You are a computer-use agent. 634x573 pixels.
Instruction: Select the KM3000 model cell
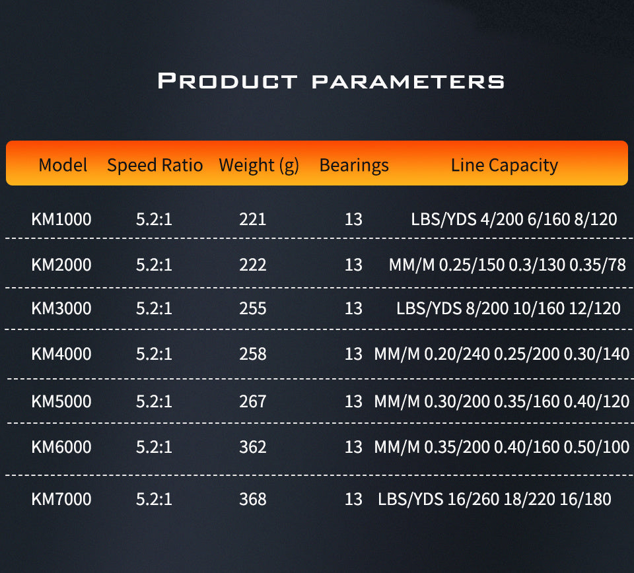tap(61, 308)
